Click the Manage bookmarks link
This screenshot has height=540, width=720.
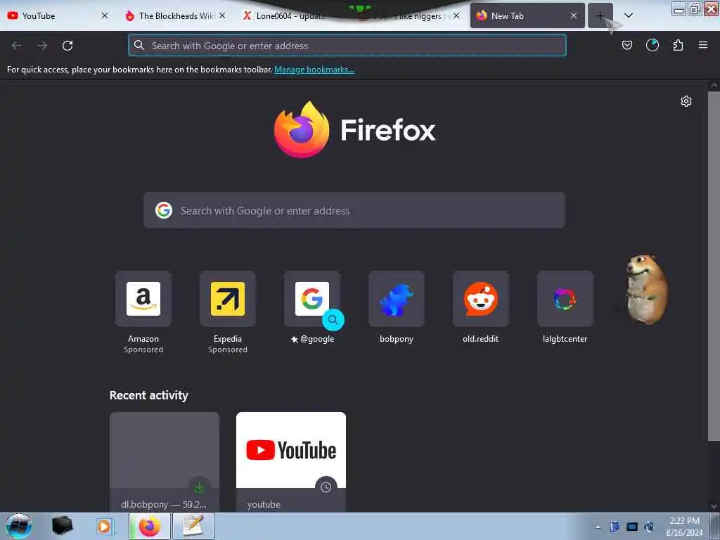coord(314,70)
